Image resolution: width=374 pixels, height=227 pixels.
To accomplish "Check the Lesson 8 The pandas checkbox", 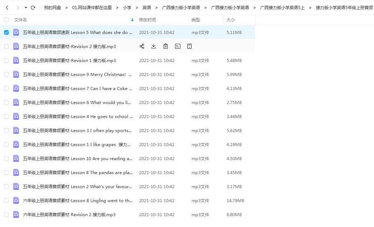I will pos(6,173).
